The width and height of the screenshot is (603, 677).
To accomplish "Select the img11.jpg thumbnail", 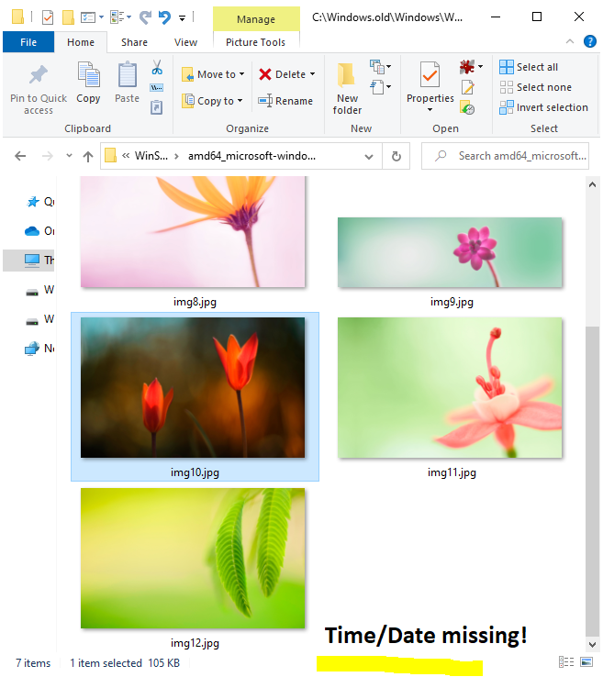I will point(450,388).
